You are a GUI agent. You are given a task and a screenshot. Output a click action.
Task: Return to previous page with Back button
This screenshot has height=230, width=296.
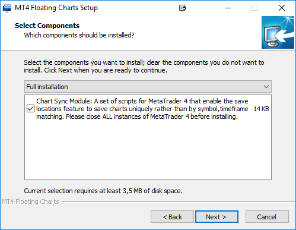click(x=172, y=217)
